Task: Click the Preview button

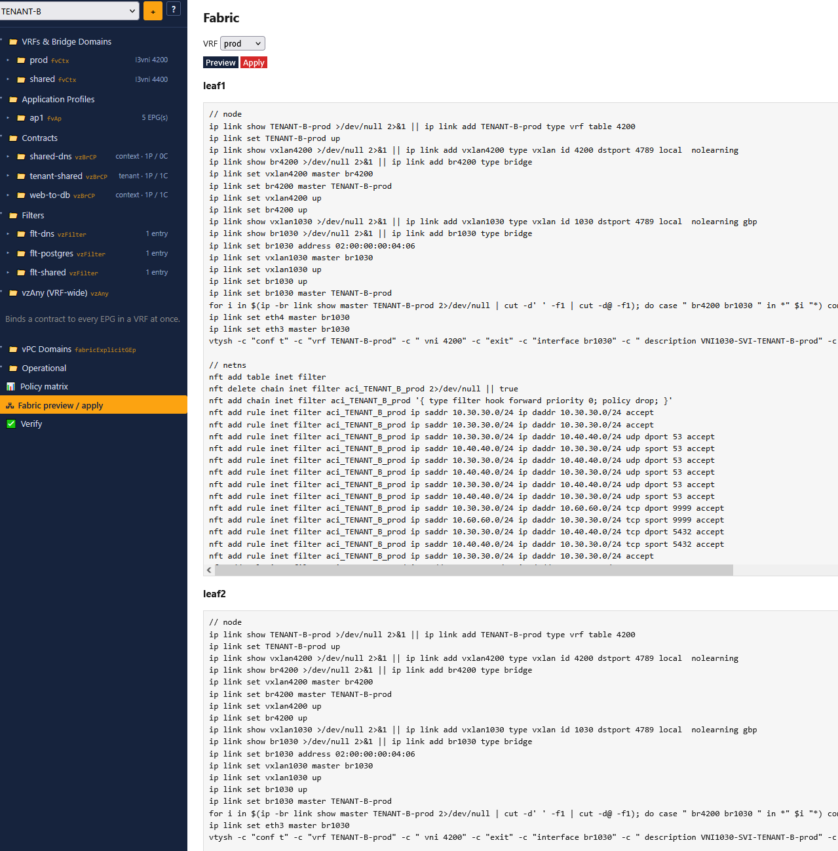Action: coord(221,63)
